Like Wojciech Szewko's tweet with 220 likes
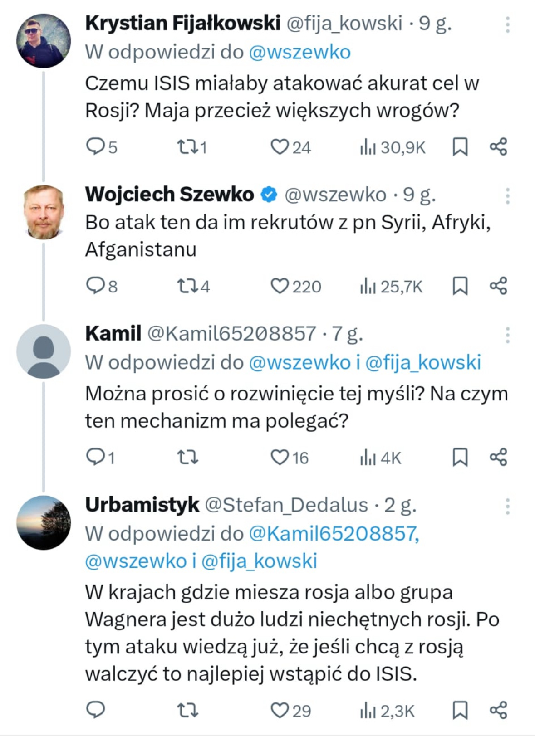The width and height of the screenshot is (535, 736). [x=296, y=286]
